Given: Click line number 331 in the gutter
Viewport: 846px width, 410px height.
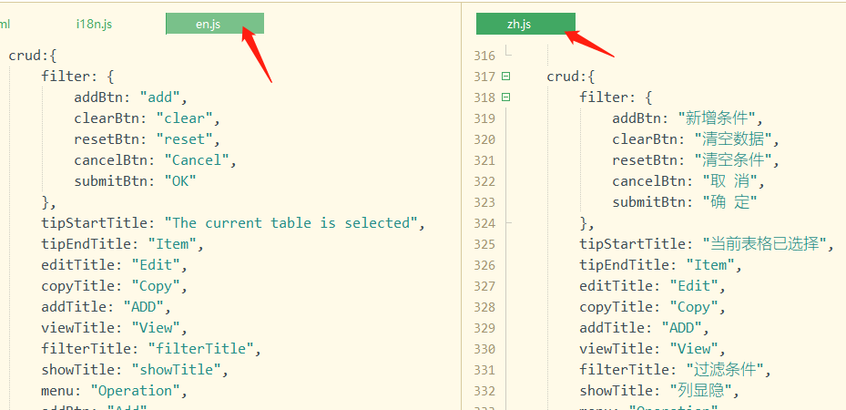Looking at the screenshot, I should click(x=484, y=370).
